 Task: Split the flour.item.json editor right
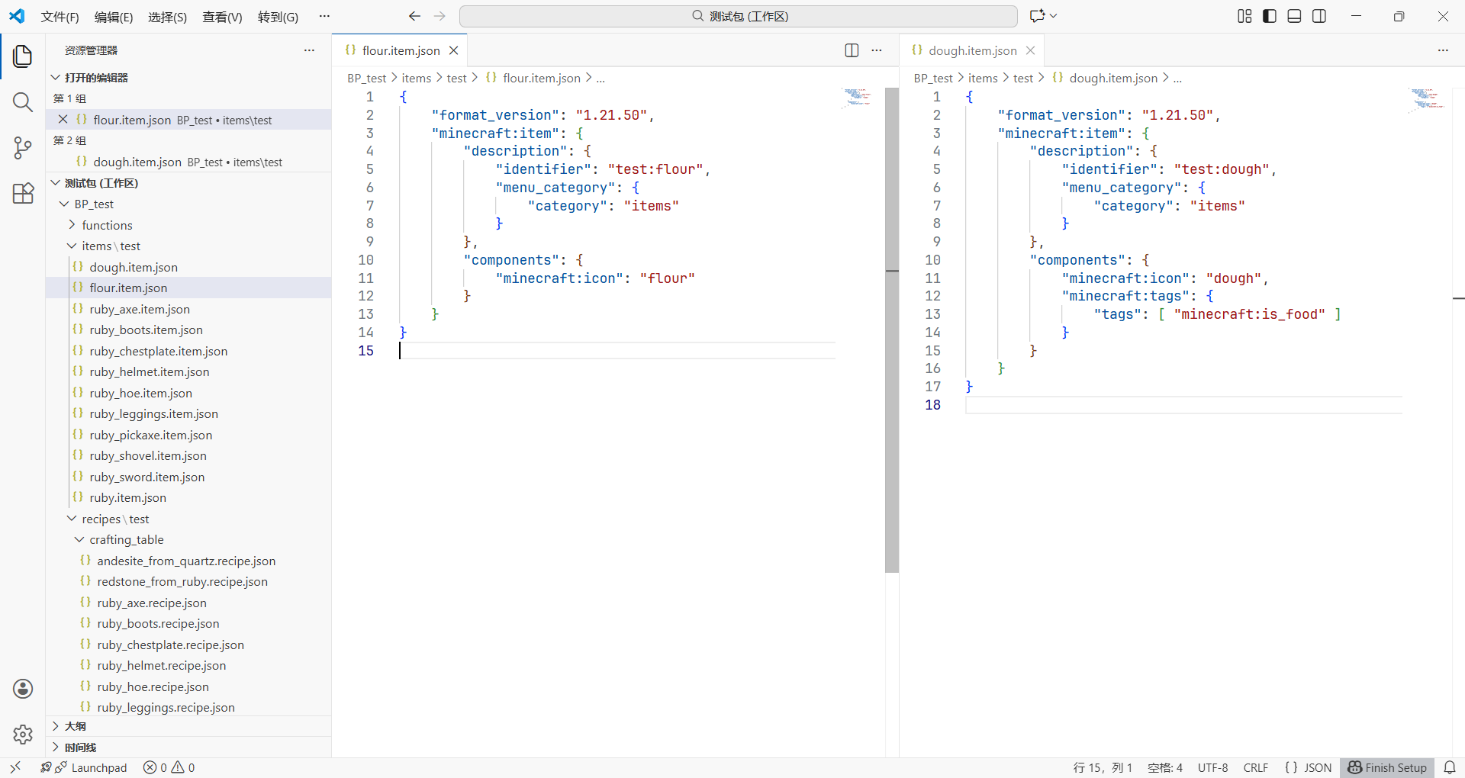pos(852,50)
